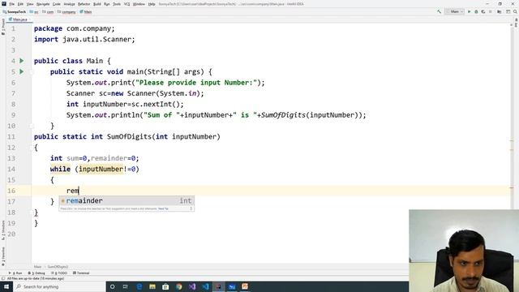This screenshot has width=519, height=292.
Task: Launch Microsoft Edge from taskbar
Action: coord(139,286)
